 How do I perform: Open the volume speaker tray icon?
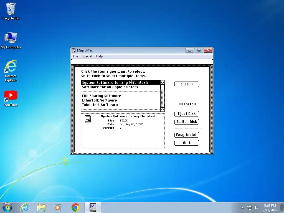(256, 208)
